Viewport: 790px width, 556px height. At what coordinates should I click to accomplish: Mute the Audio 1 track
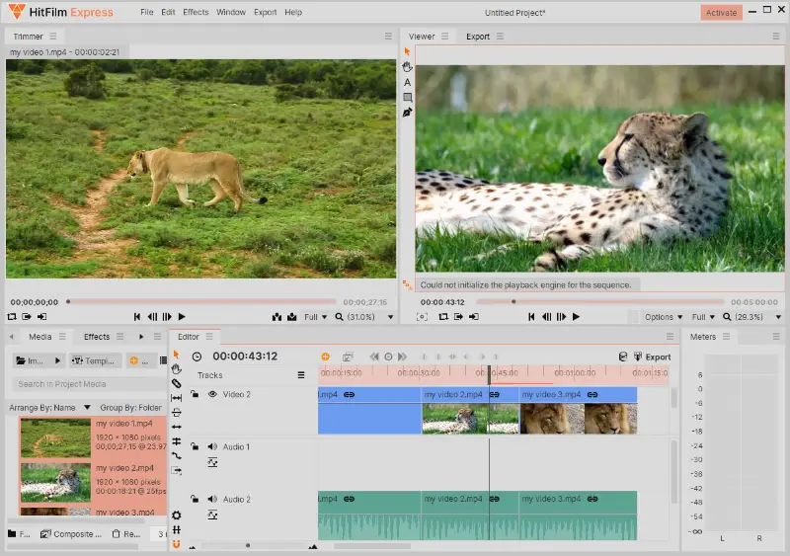[x=212, y=446]
